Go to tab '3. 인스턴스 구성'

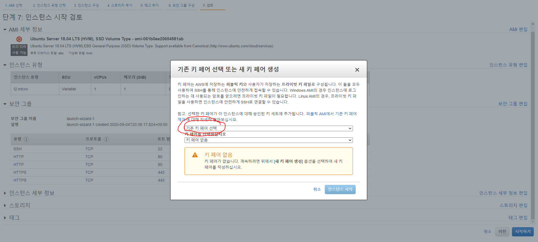click(x=86, y=5)
